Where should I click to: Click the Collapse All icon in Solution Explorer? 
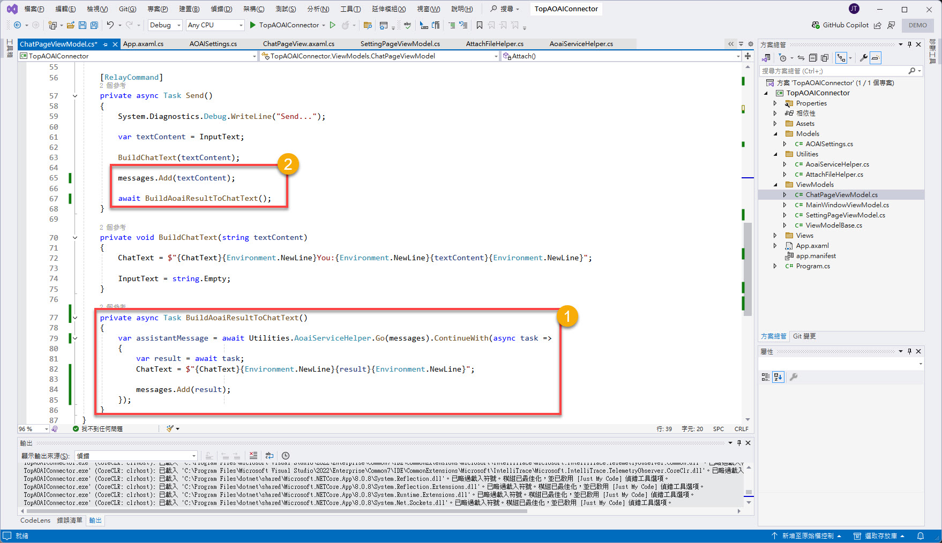click(x=813, y=58)
